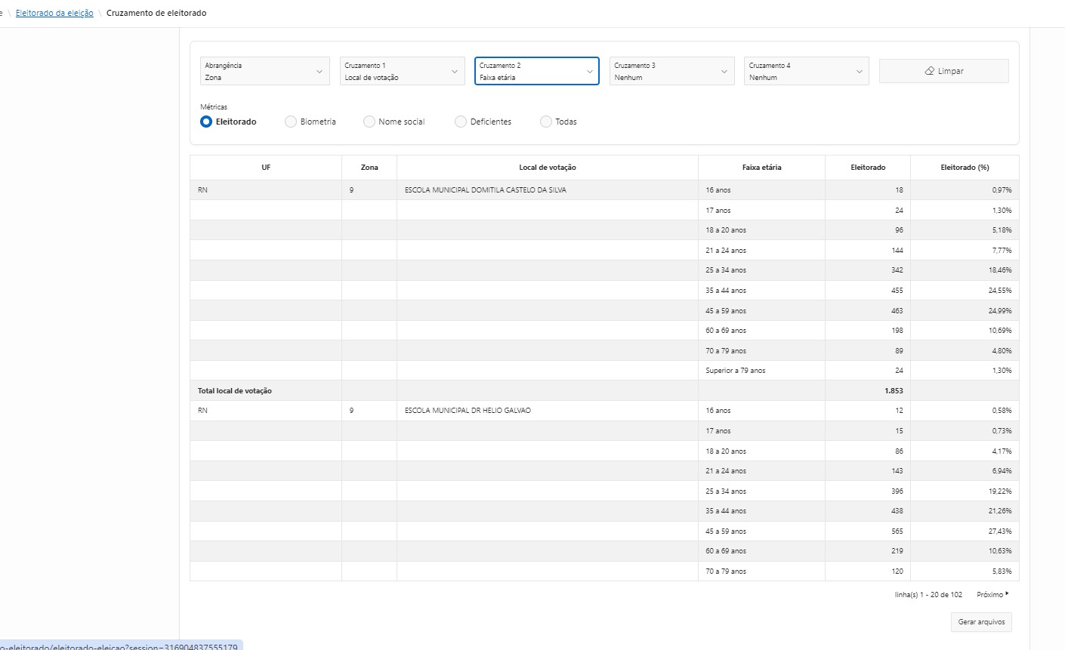The image size is (1065, 650).
Task: Open Cruzamento 1 dropdown Local de votação
Action: coord(402,71)
